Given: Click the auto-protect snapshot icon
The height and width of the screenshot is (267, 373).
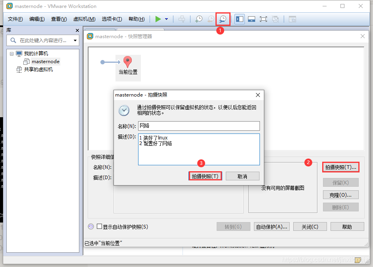Looking at the screenshot, I should 91,226.
